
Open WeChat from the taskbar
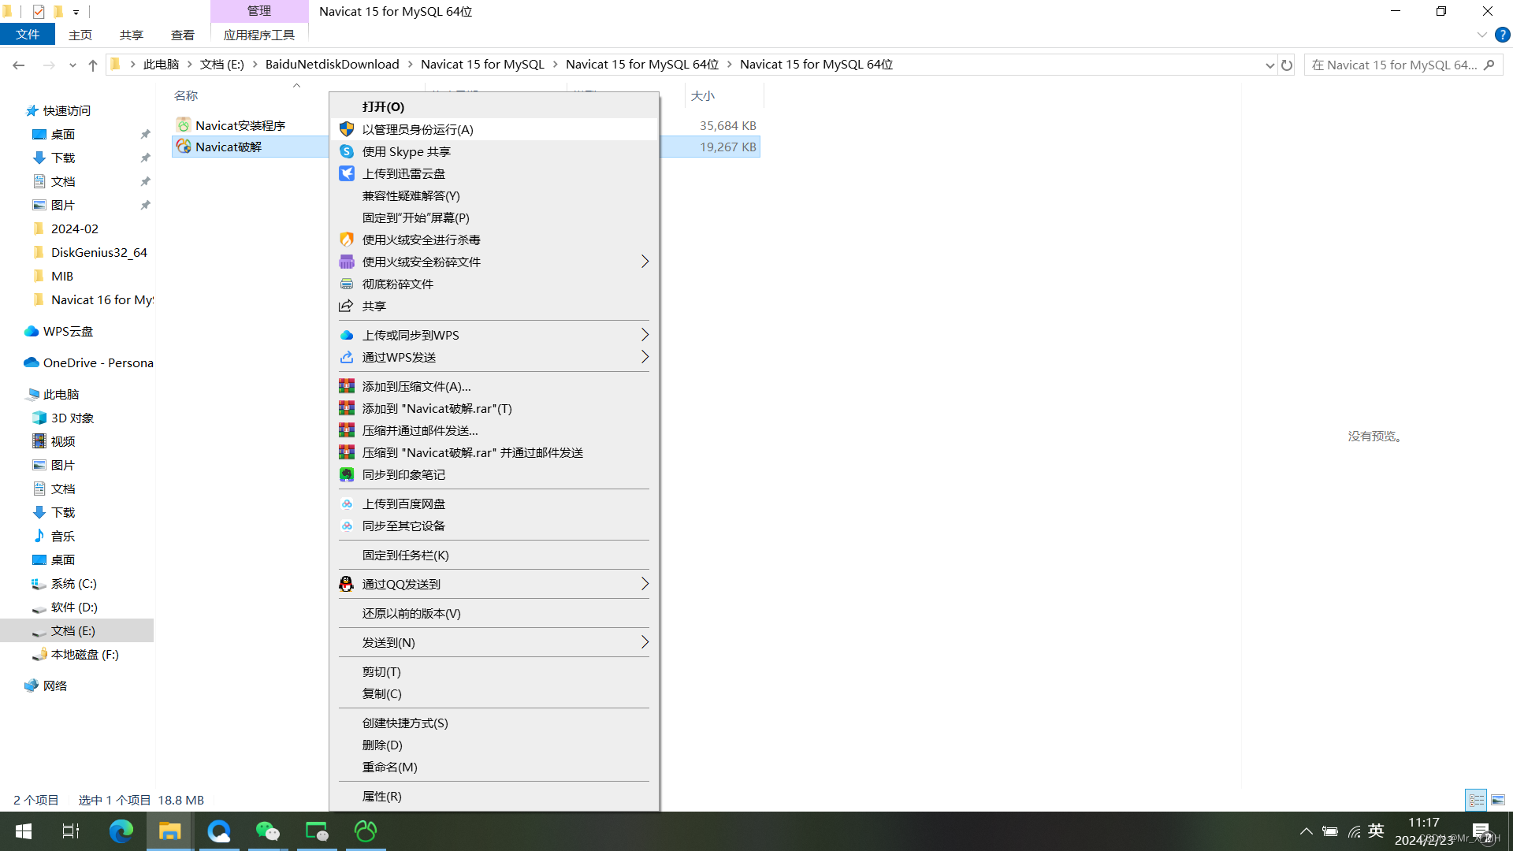click(268, 831)
